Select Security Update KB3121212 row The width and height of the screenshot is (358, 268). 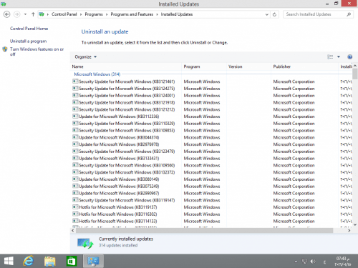(212, 109)
